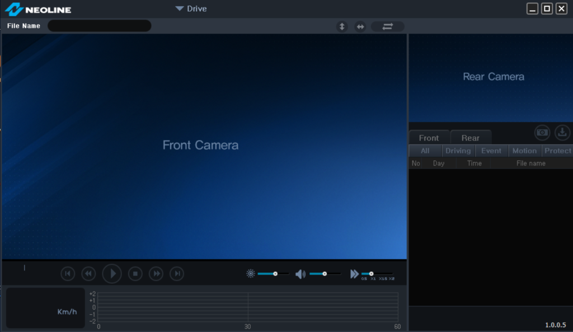Skip to the previous file
Image resolution: width=573 pixels, height=332 pixels.
pyautogui.click(x=68, y=274)
